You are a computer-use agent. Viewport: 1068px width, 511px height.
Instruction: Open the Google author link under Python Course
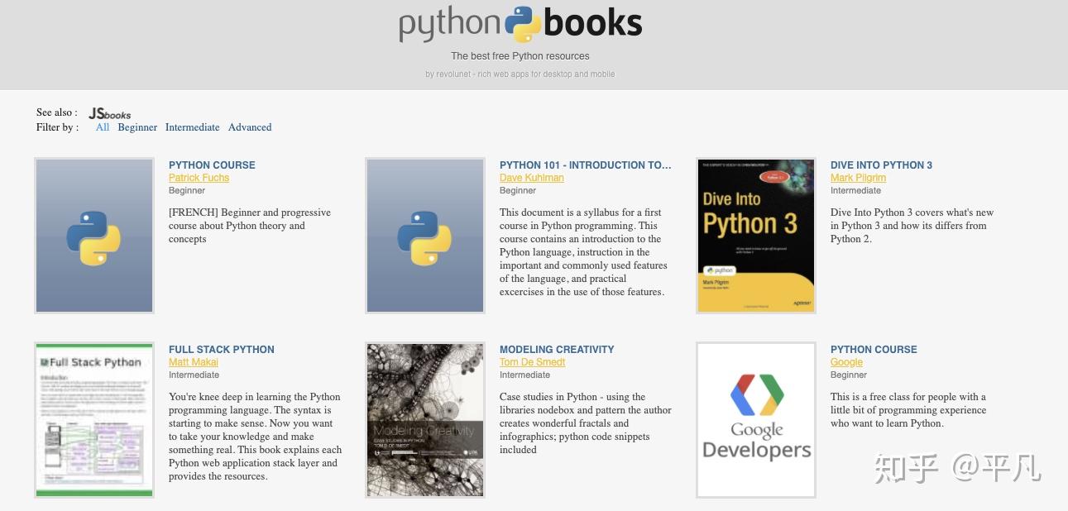pyautogui.click(x=846, y=362)
